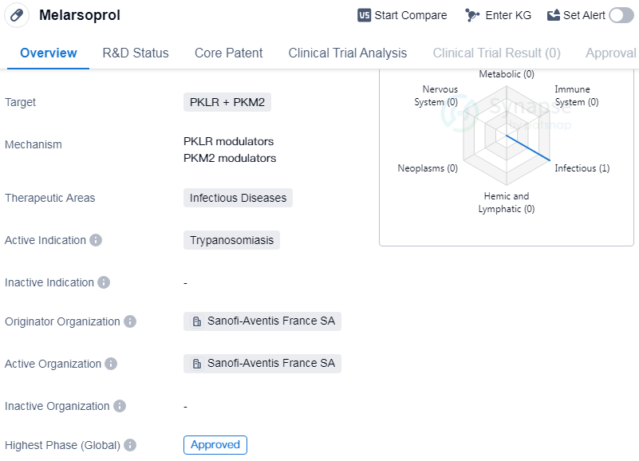Viewport: 639px width, 461px height.
Task: Open Sanofi-Aventis France SA under Originator Organization
Action: click(x=262, y=321)
